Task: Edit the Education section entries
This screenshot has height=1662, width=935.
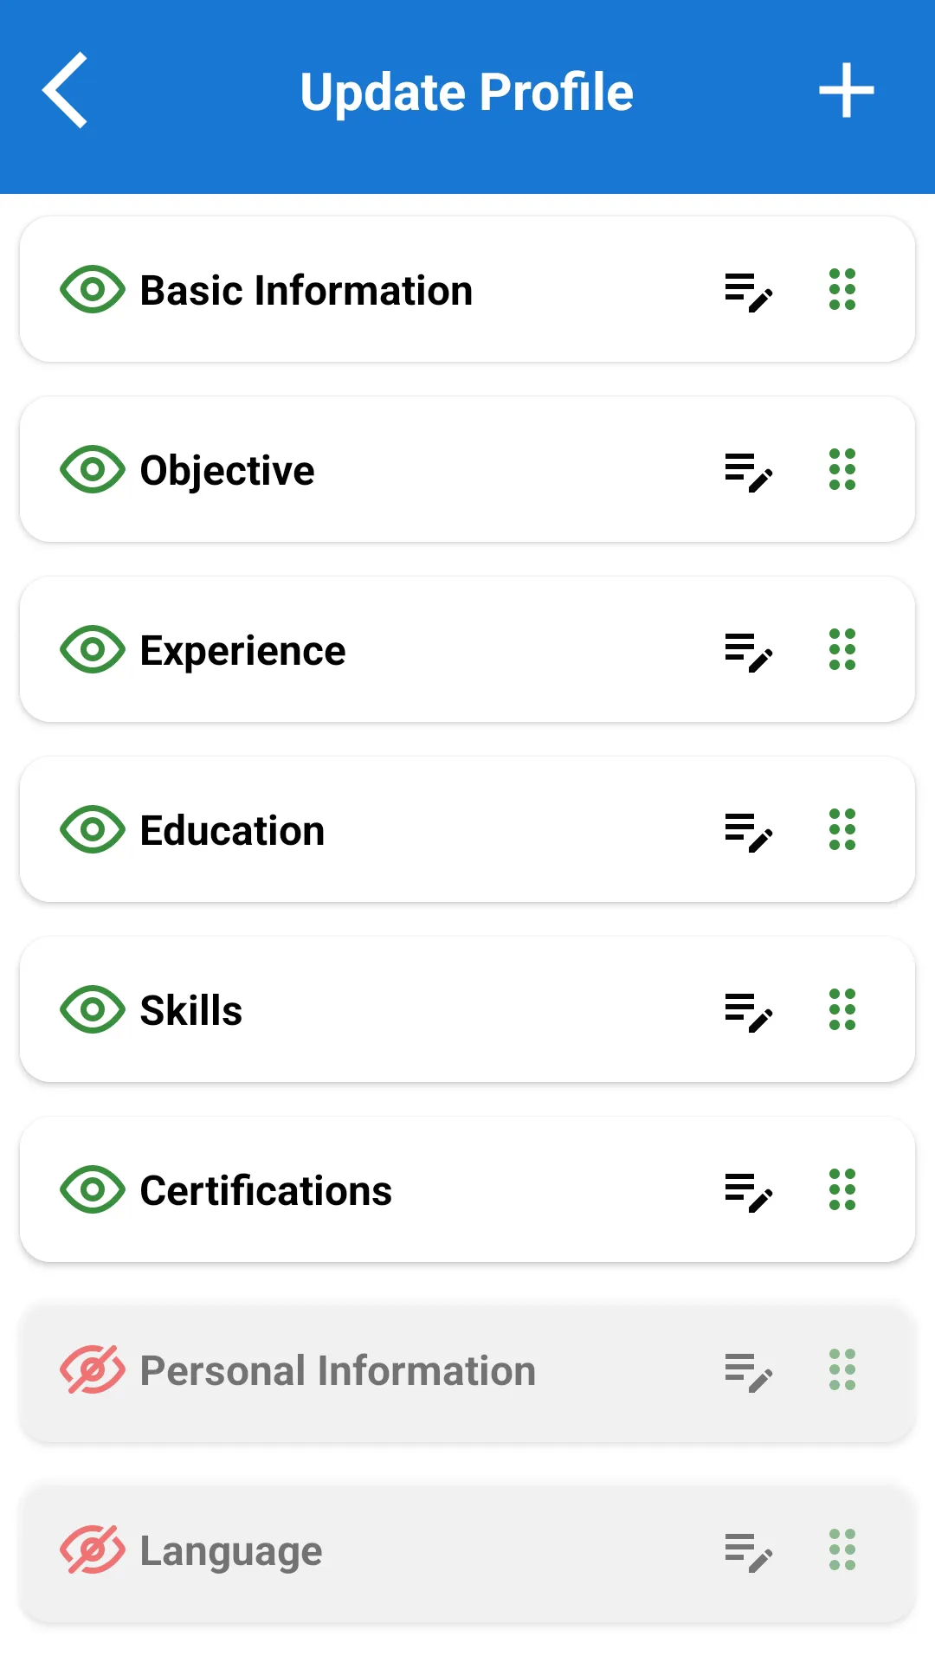Action: 748,831
